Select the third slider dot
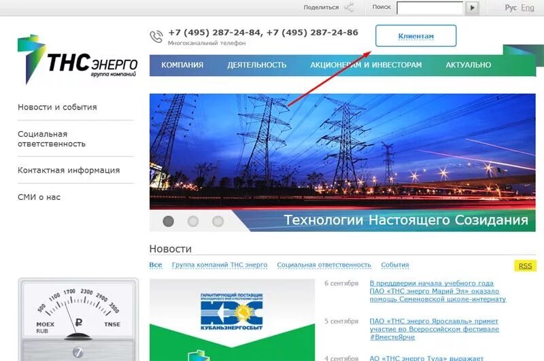The image size is (544, 361). [x=218, y=221]
